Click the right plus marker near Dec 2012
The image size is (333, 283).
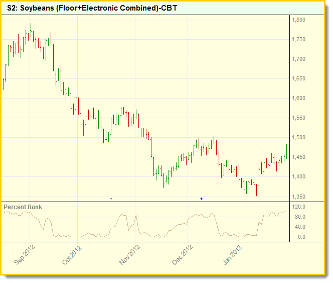click(201, 199)
